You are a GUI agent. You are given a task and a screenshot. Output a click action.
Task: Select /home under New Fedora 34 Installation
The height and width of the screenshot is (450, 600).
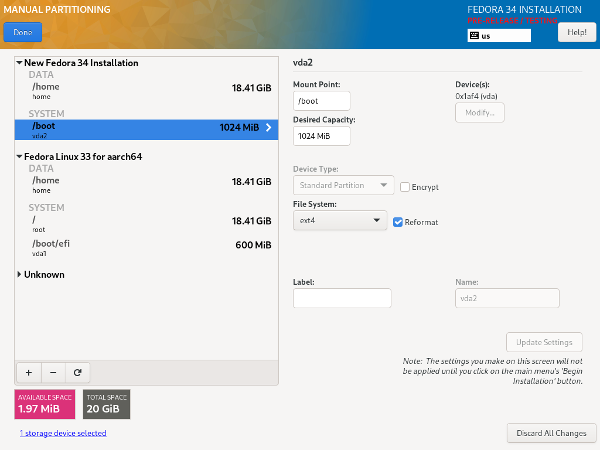[146, 91]
